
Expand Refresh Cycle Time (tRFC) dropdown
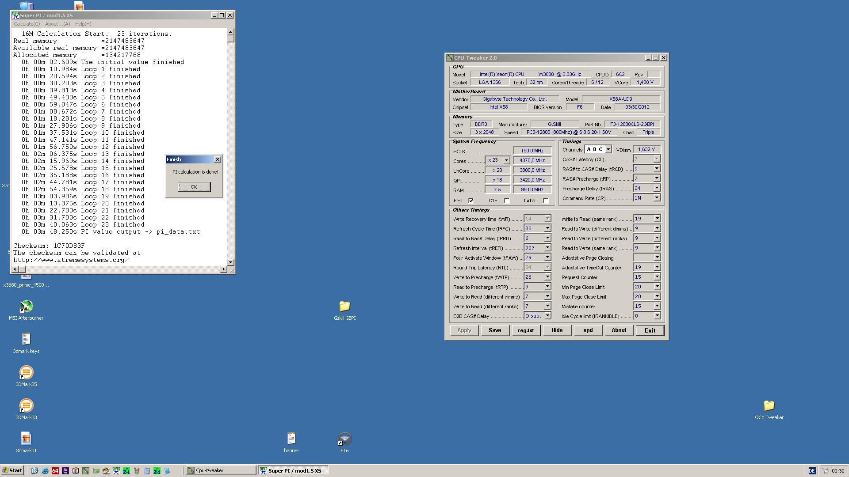547,228
